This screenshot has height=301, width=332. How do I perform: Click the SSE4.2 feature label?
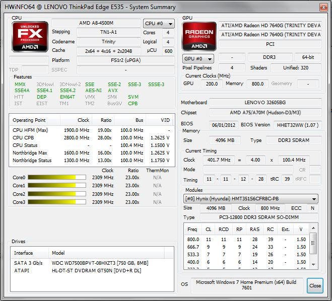pyautogui.click(x=68, y=91)
